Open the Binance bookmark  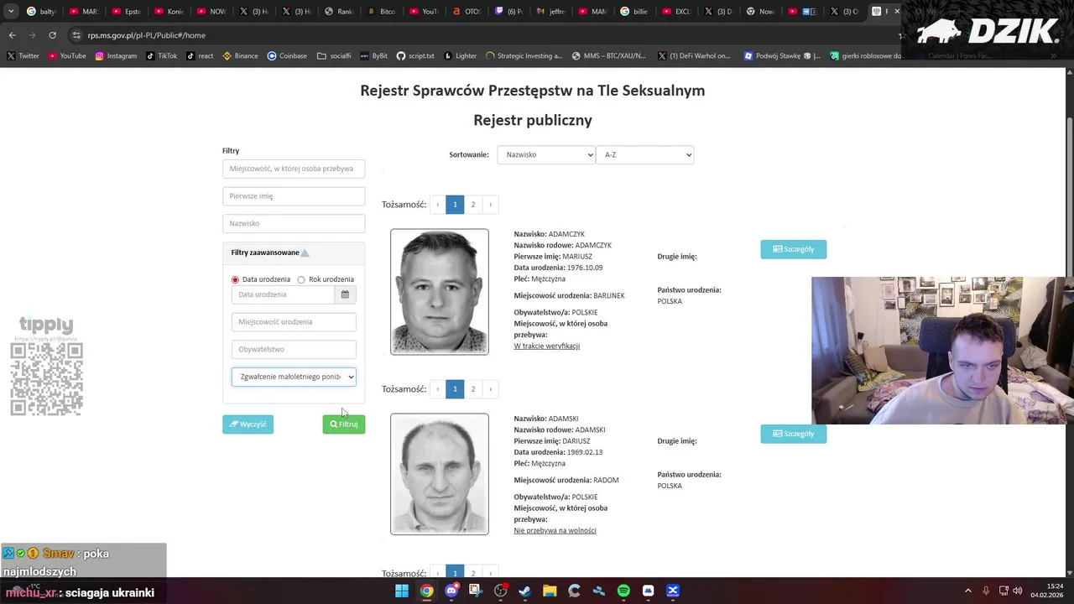(x=240, y=56)
